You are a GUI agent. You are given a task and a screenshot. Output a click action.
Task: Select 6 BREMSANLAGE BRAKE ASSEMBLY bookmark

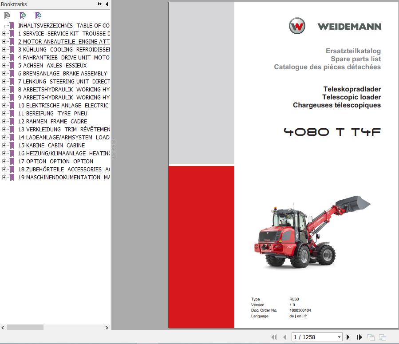pos(63,74)
